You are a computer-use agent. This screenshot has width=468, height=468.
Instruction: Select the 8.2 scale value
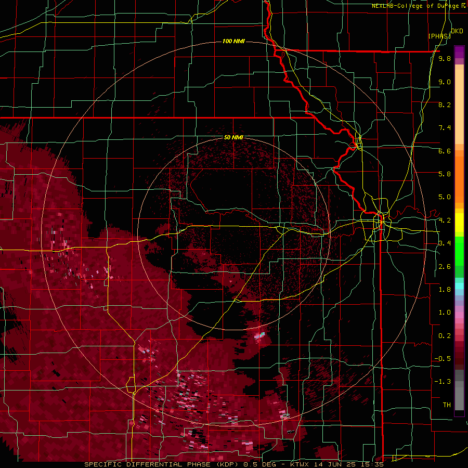tap(445, 105)
